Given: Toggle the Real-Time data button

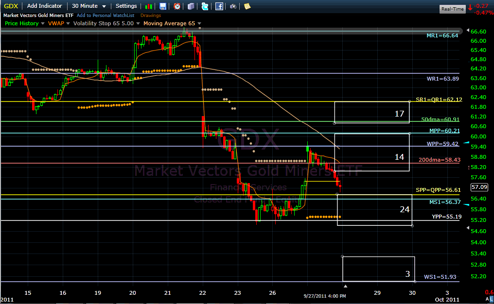Looking at the screenshot, I should coord(452,9).
